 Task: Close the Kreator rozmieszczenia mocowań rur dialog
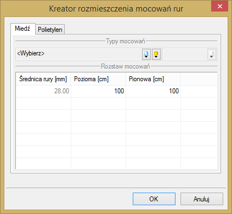(219, 7)
